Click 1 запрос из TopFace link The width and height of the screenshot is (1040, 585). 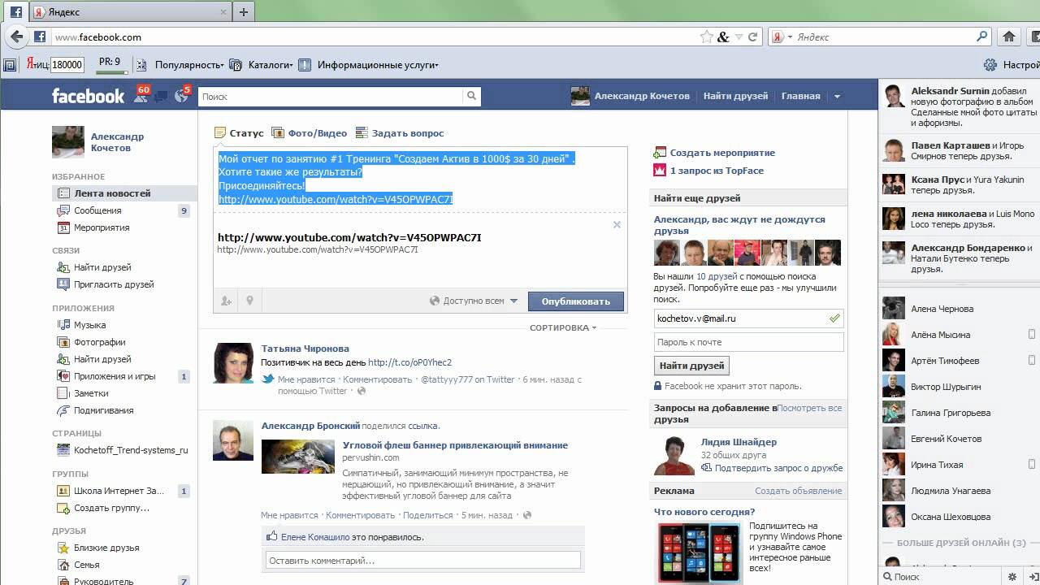717,171
